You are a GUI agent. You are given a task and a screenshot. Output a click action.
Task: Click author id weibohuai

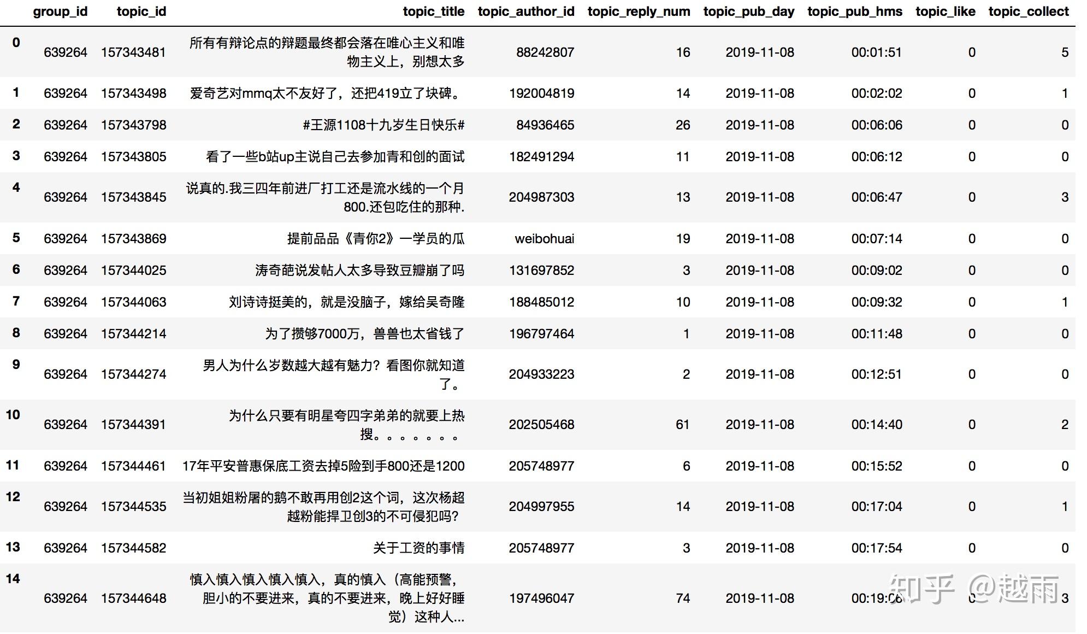(545, 239)
